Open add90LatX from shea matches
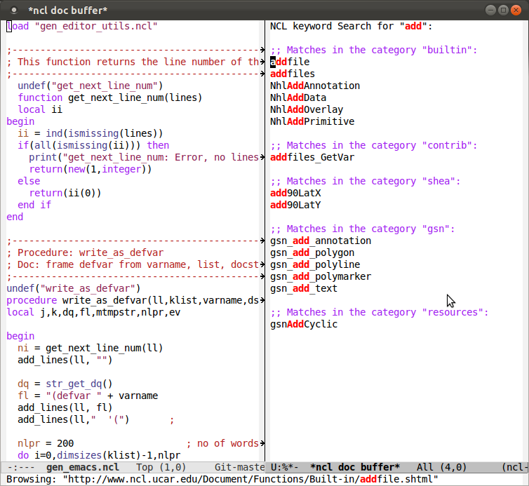 295,193
